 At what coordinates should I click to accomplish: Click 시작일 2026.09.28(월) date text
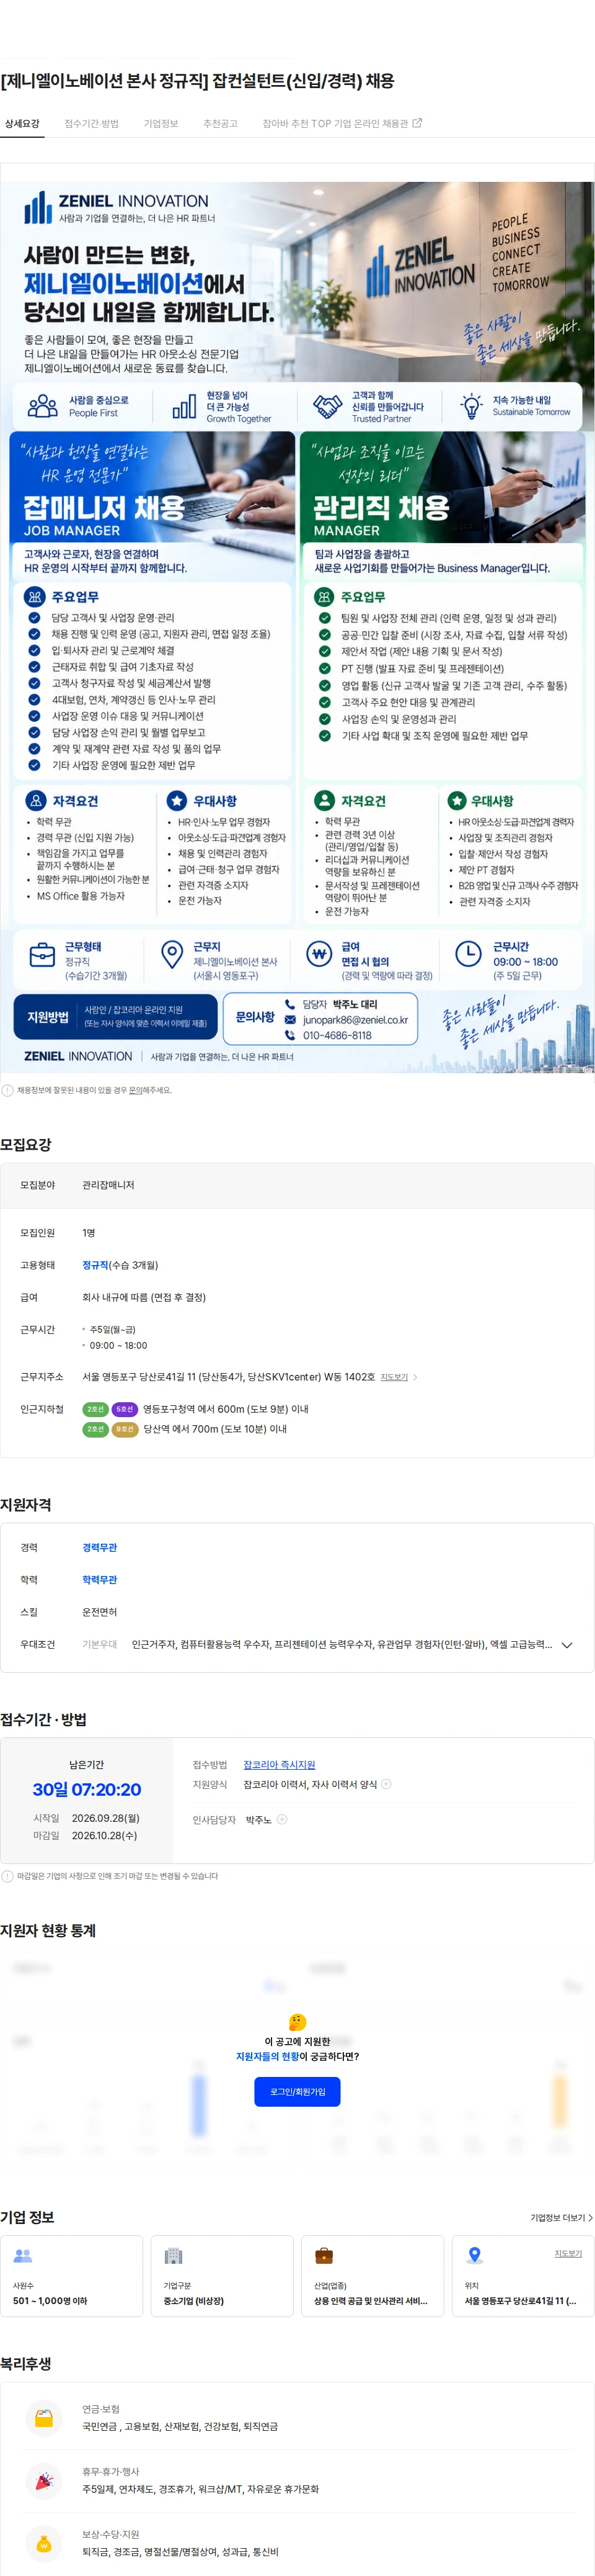[x=106, y=1818]
